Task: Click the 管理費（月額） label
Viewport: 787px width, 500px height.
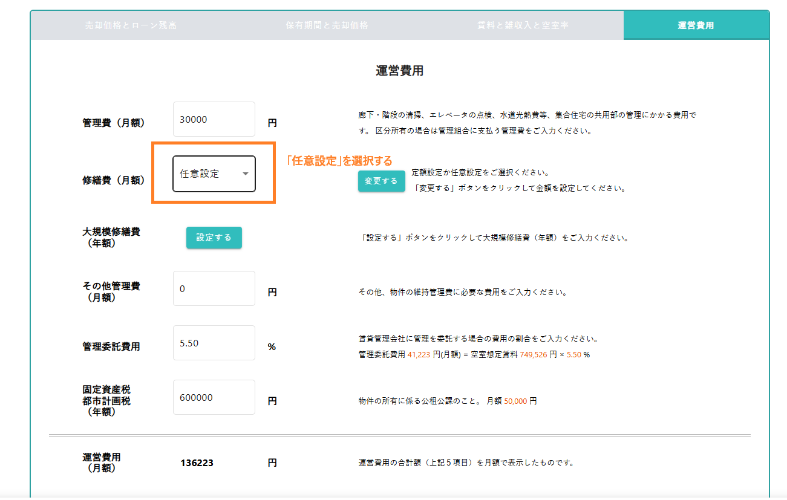Action: pyautogui.click(x=113, y=123)
